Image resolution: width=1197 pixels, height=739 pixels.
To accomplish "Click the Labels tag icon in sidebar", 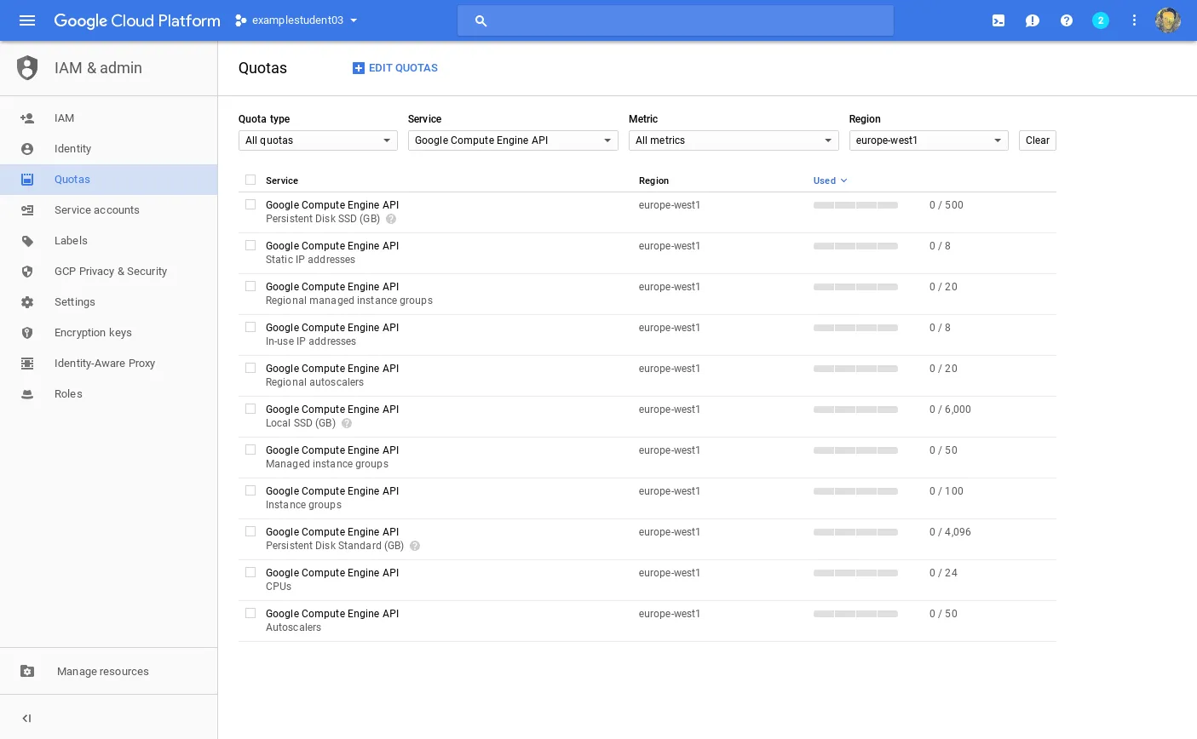I will 27,241.
